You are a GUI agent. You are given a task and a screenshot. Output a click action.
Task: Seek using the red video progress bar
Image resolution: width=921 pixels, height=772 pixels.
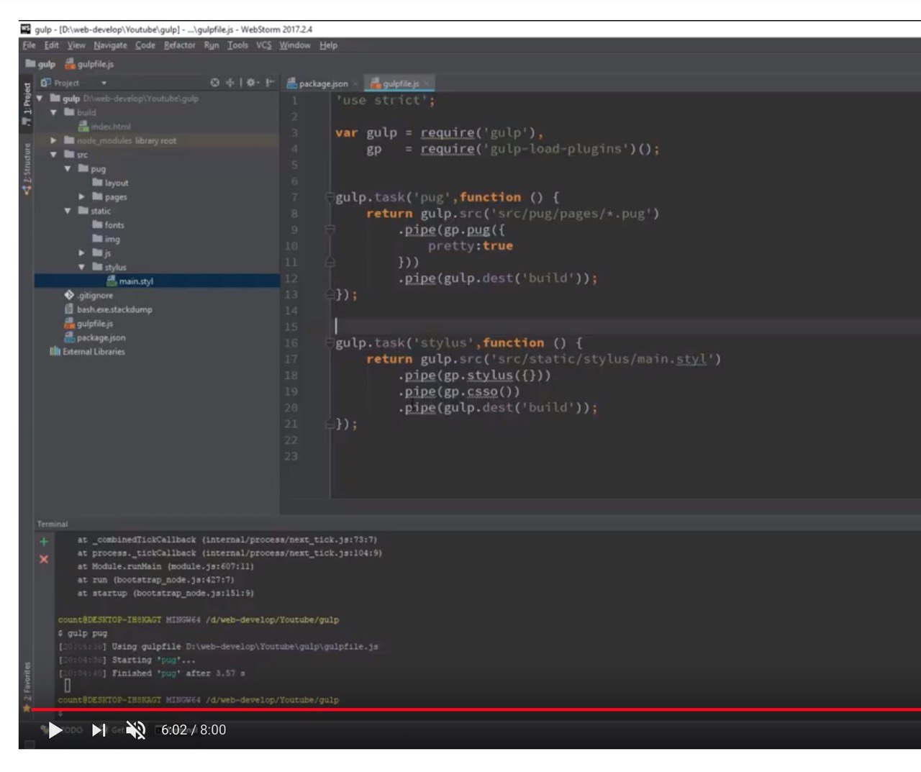click(475, 709)
